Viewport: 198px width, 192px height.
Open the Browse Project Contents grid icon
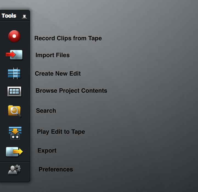tap(14, 91)
